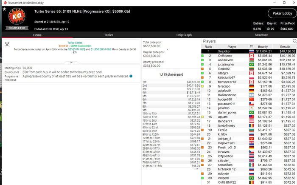The width and height of the screenshot is (297, 185).
Task: Select the Home tab
Action: (x=37, y=35)
